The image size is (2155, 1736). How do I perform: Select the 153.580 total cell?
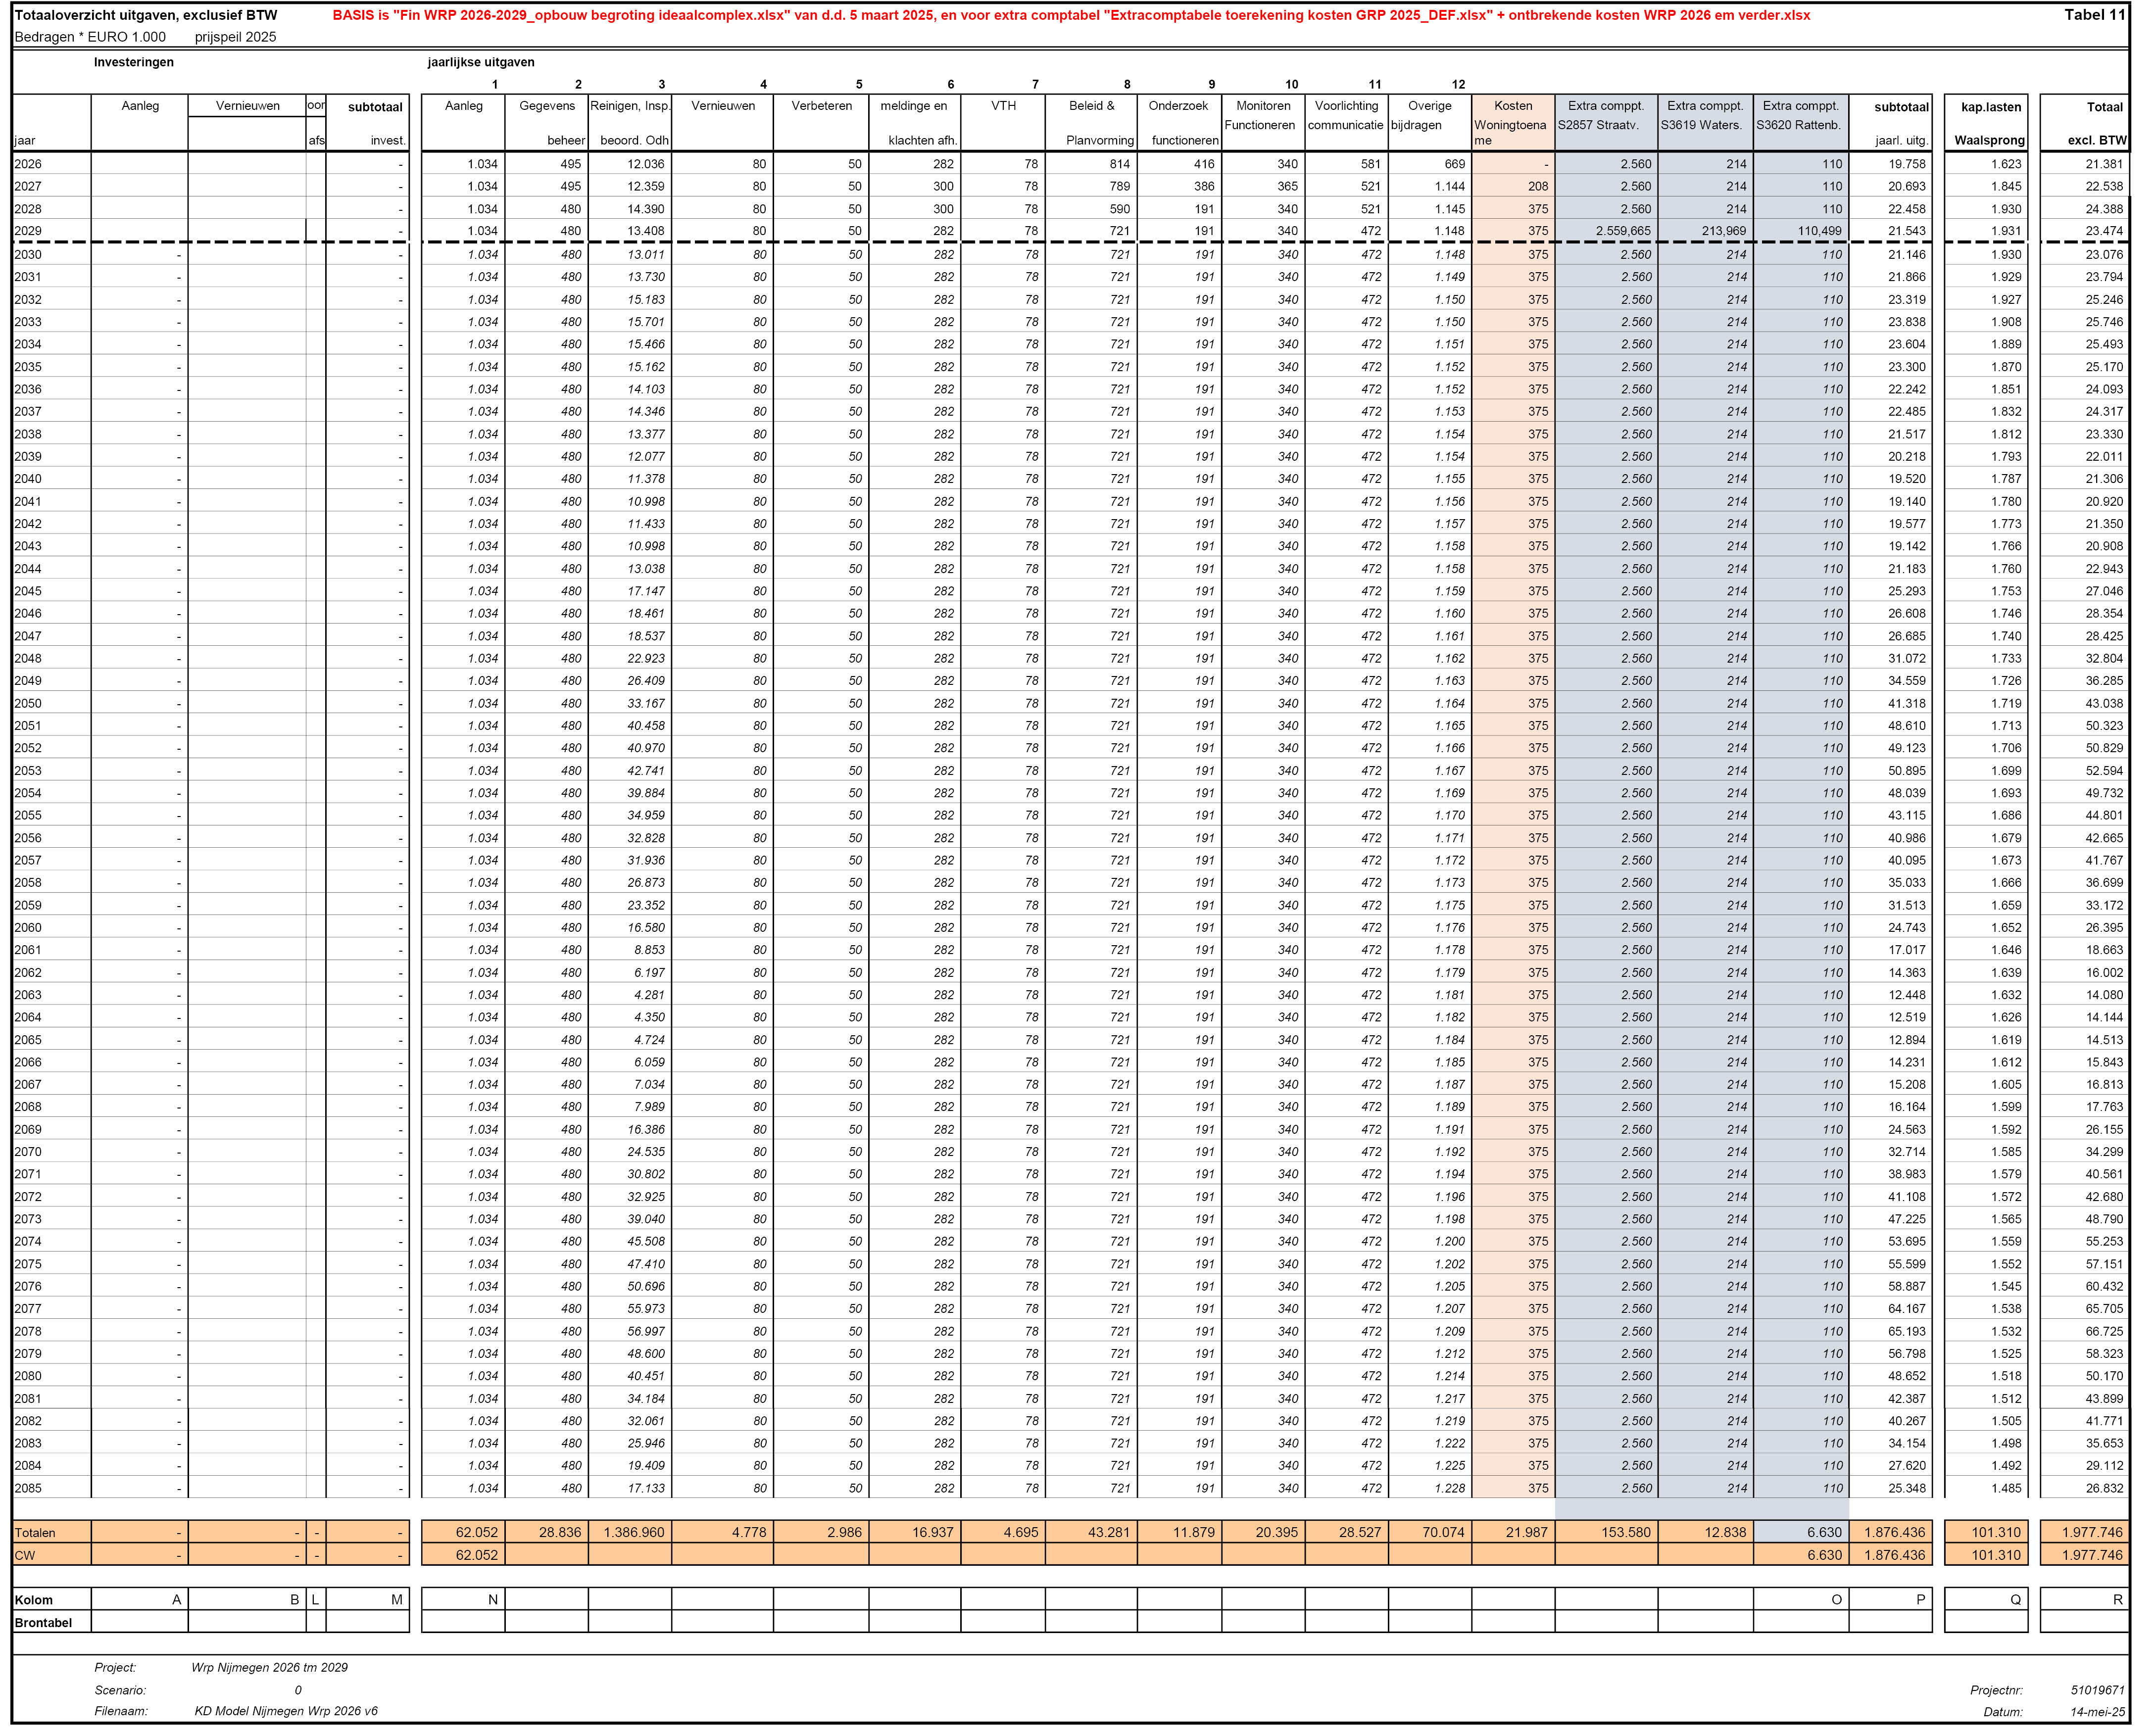[x=1626, y=1532]
